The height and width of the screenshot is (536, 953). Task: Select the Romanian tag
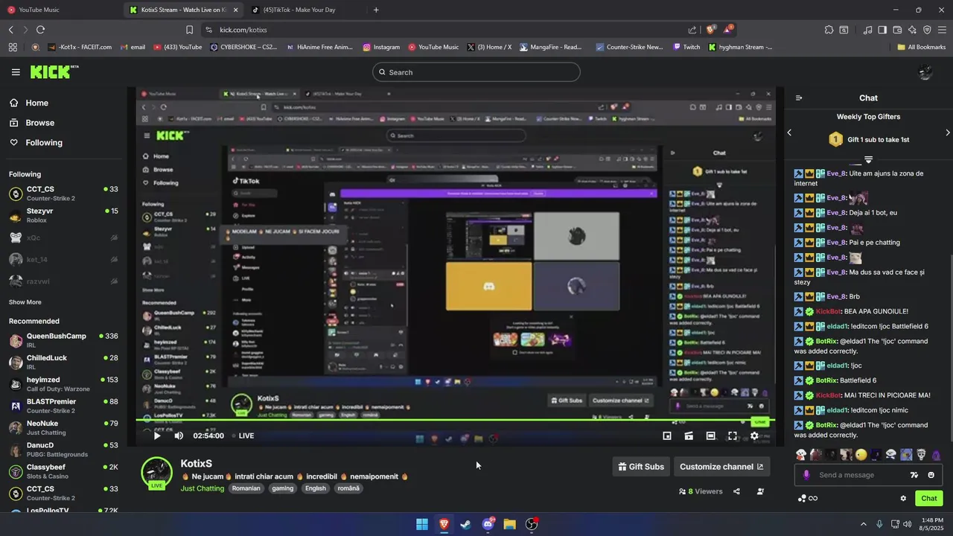pyautogui.click(x=246, y=488)
